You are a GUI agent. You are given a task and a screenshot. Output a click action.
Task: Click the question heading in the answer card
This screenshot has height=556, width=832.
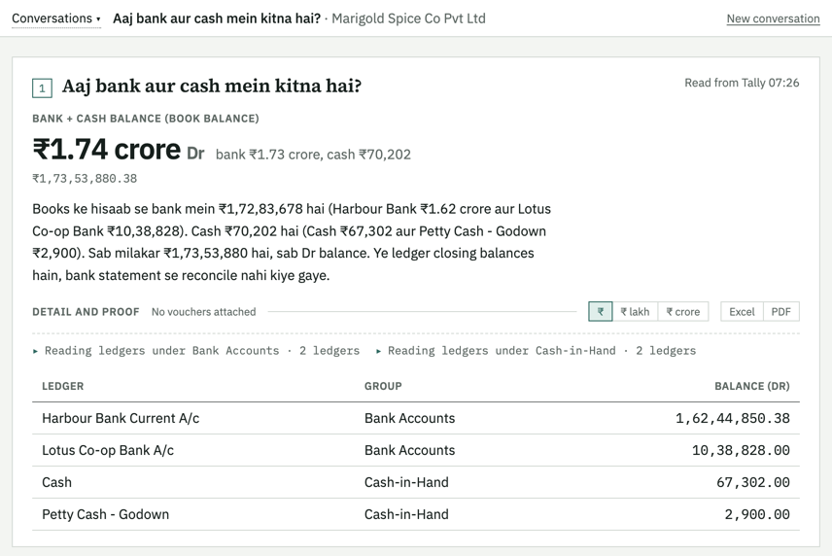click(212, 86)
